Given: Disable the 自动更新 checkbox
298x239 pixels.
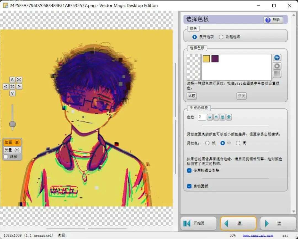Looking at the screenshot, I should (x=189, y=186).
